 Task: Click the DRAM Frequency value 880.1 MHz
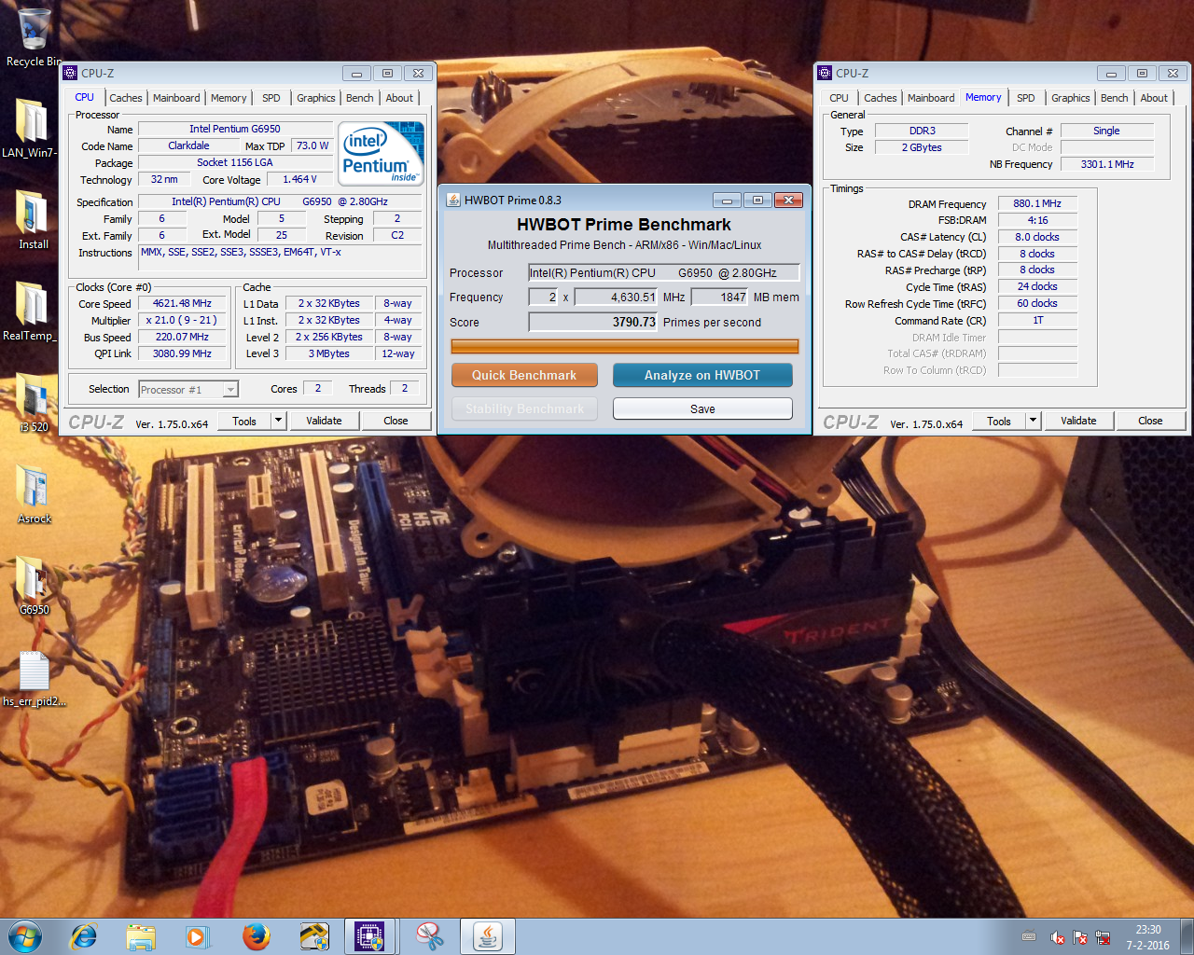1037,203
